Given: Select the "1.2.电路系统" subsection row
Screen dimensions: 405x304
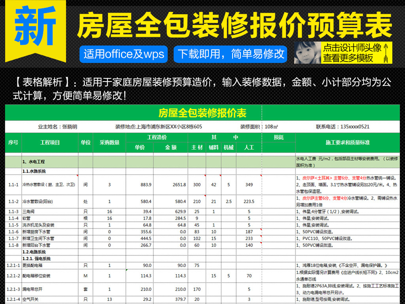Looking at the screenshot, I should click(x=50, y=252).
